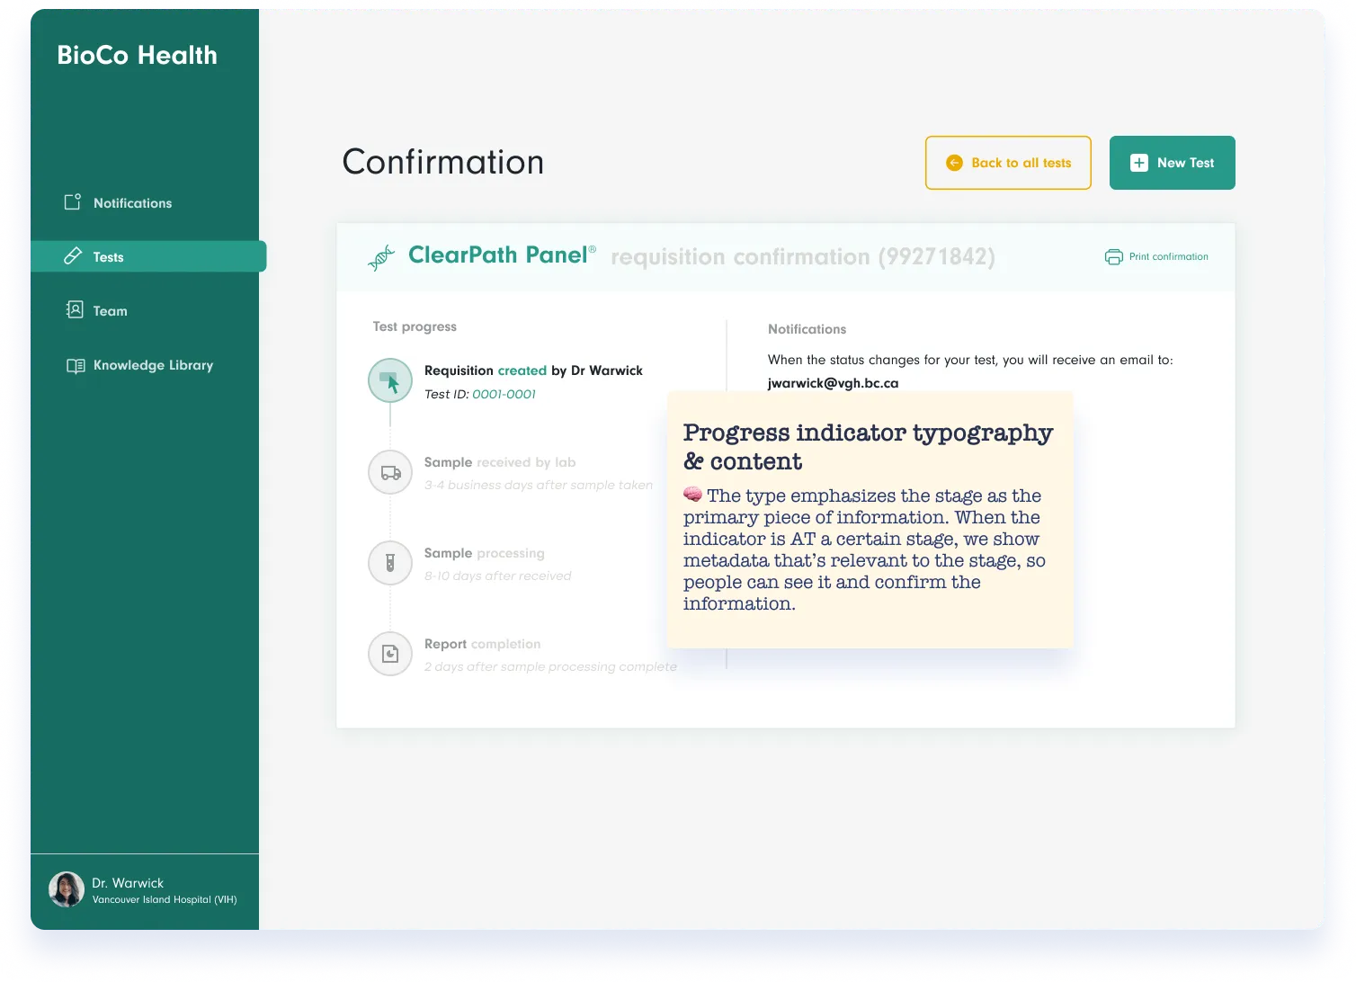Click the Tests test-tube icon in sidebar
1356x982 pixels.
[x=73, y=256]
